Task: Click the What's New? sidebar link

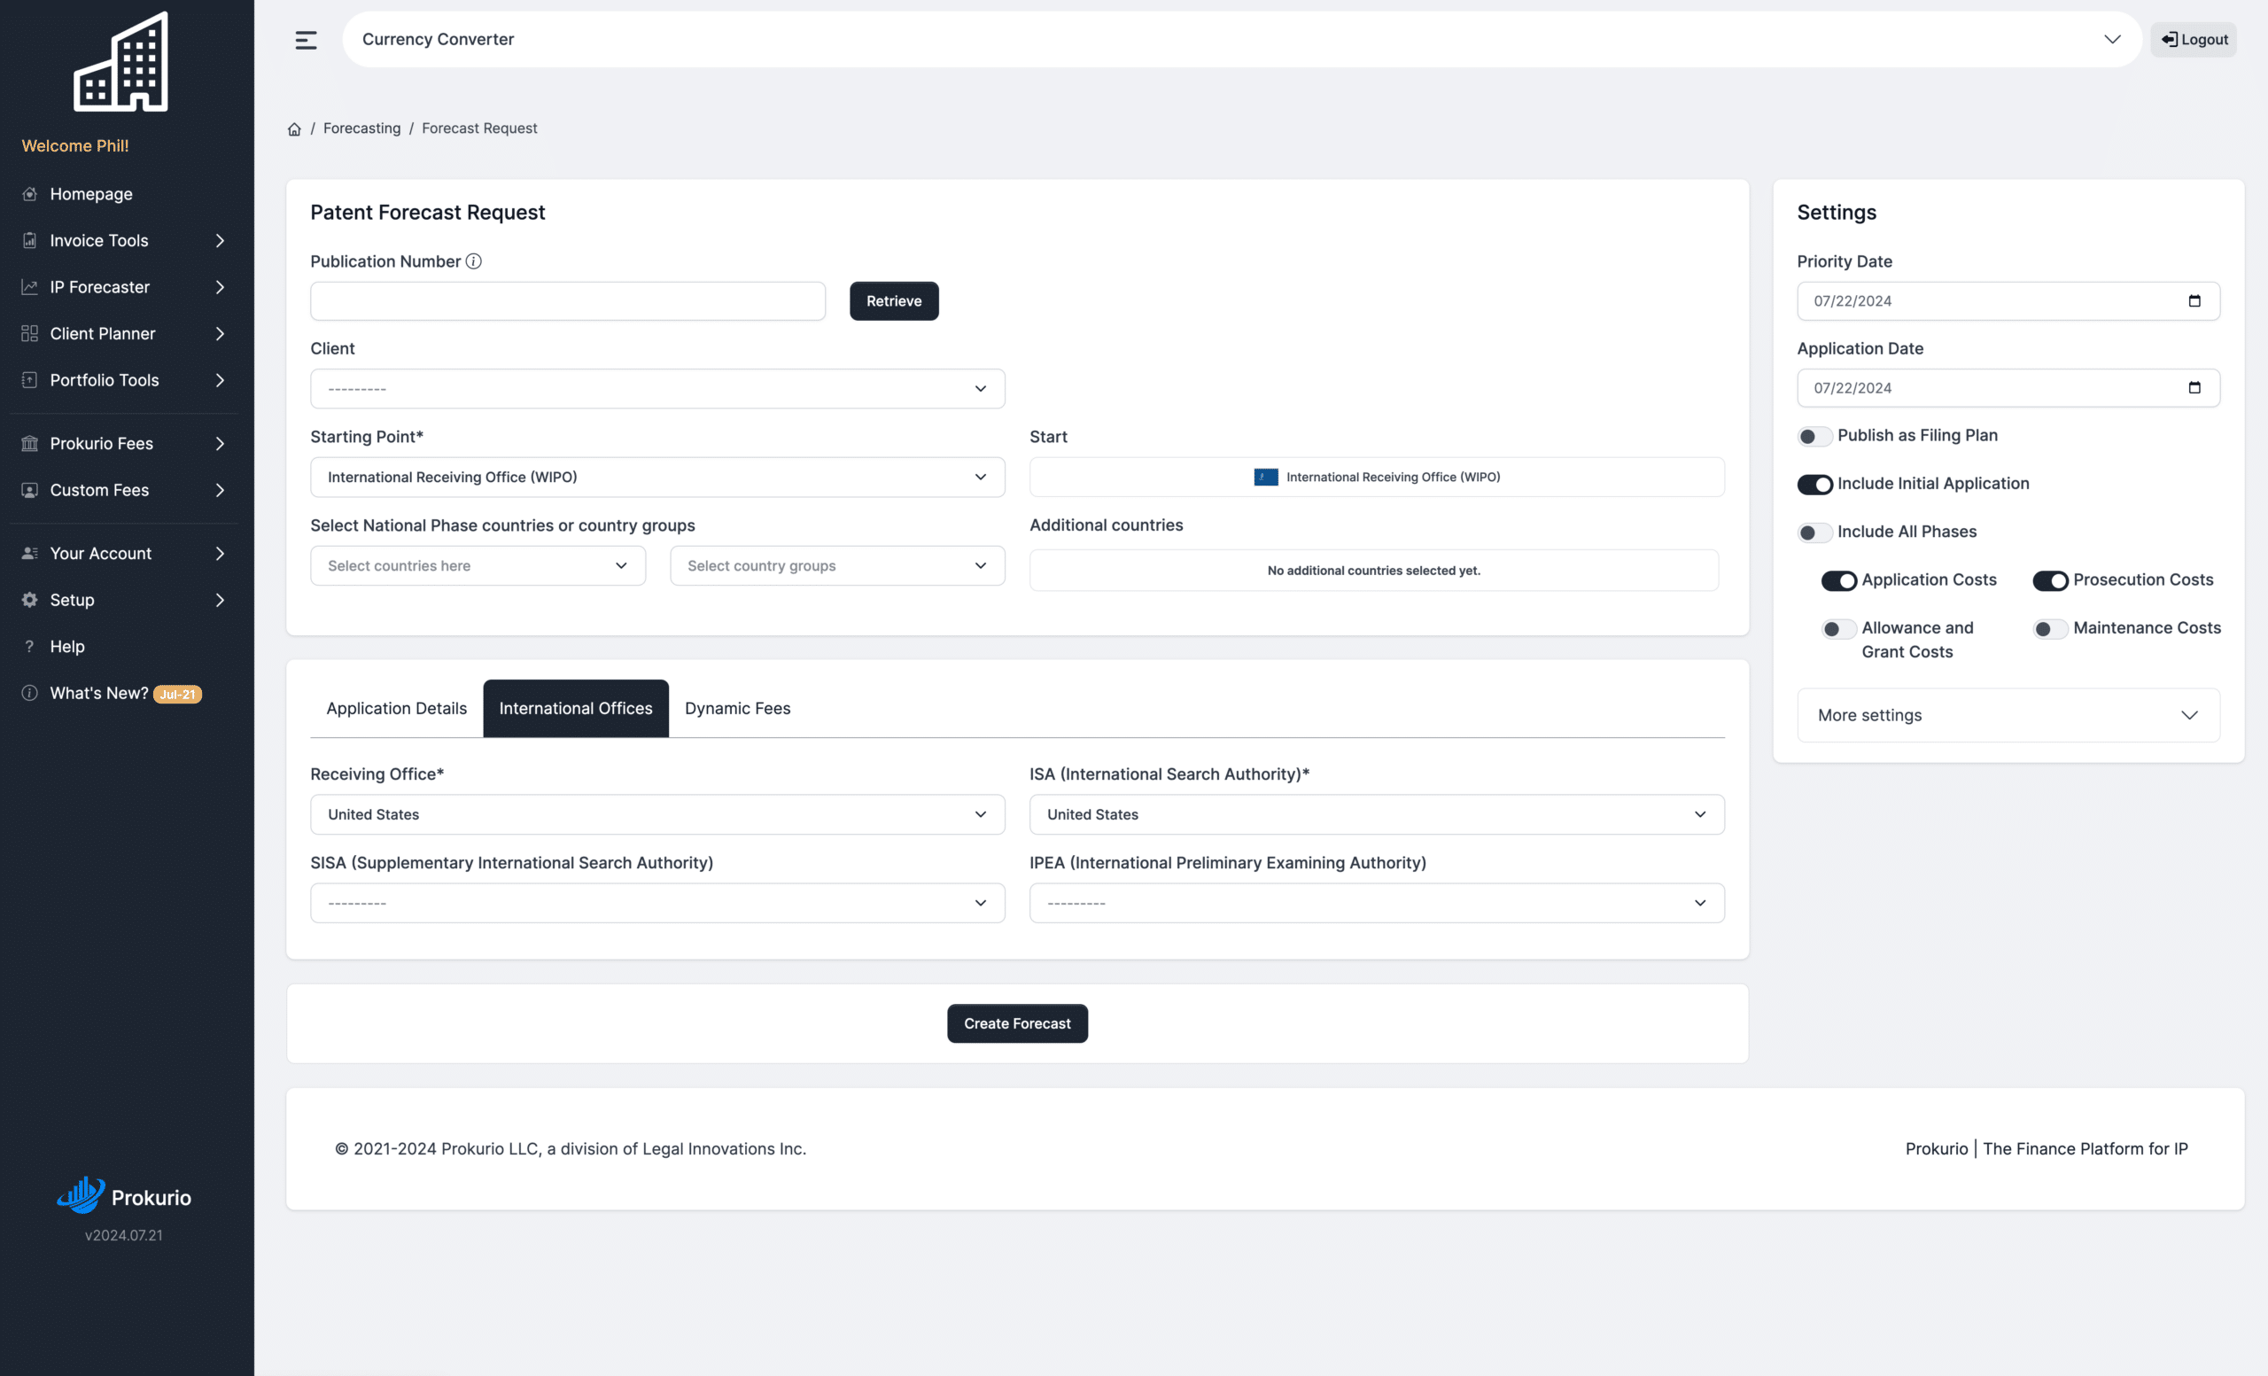Action: pyautogui.click(x=98, y=693)
